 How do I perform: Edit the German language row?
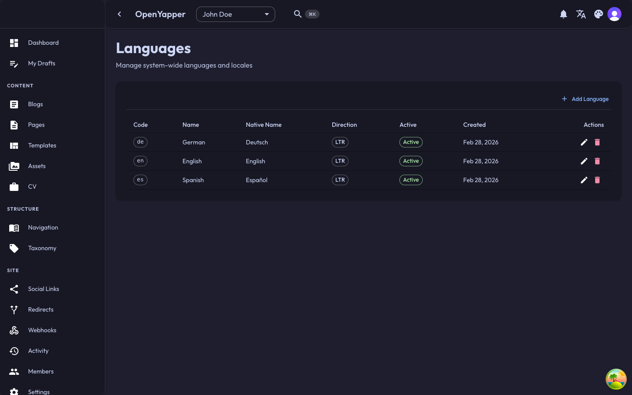tap(584, 142)
